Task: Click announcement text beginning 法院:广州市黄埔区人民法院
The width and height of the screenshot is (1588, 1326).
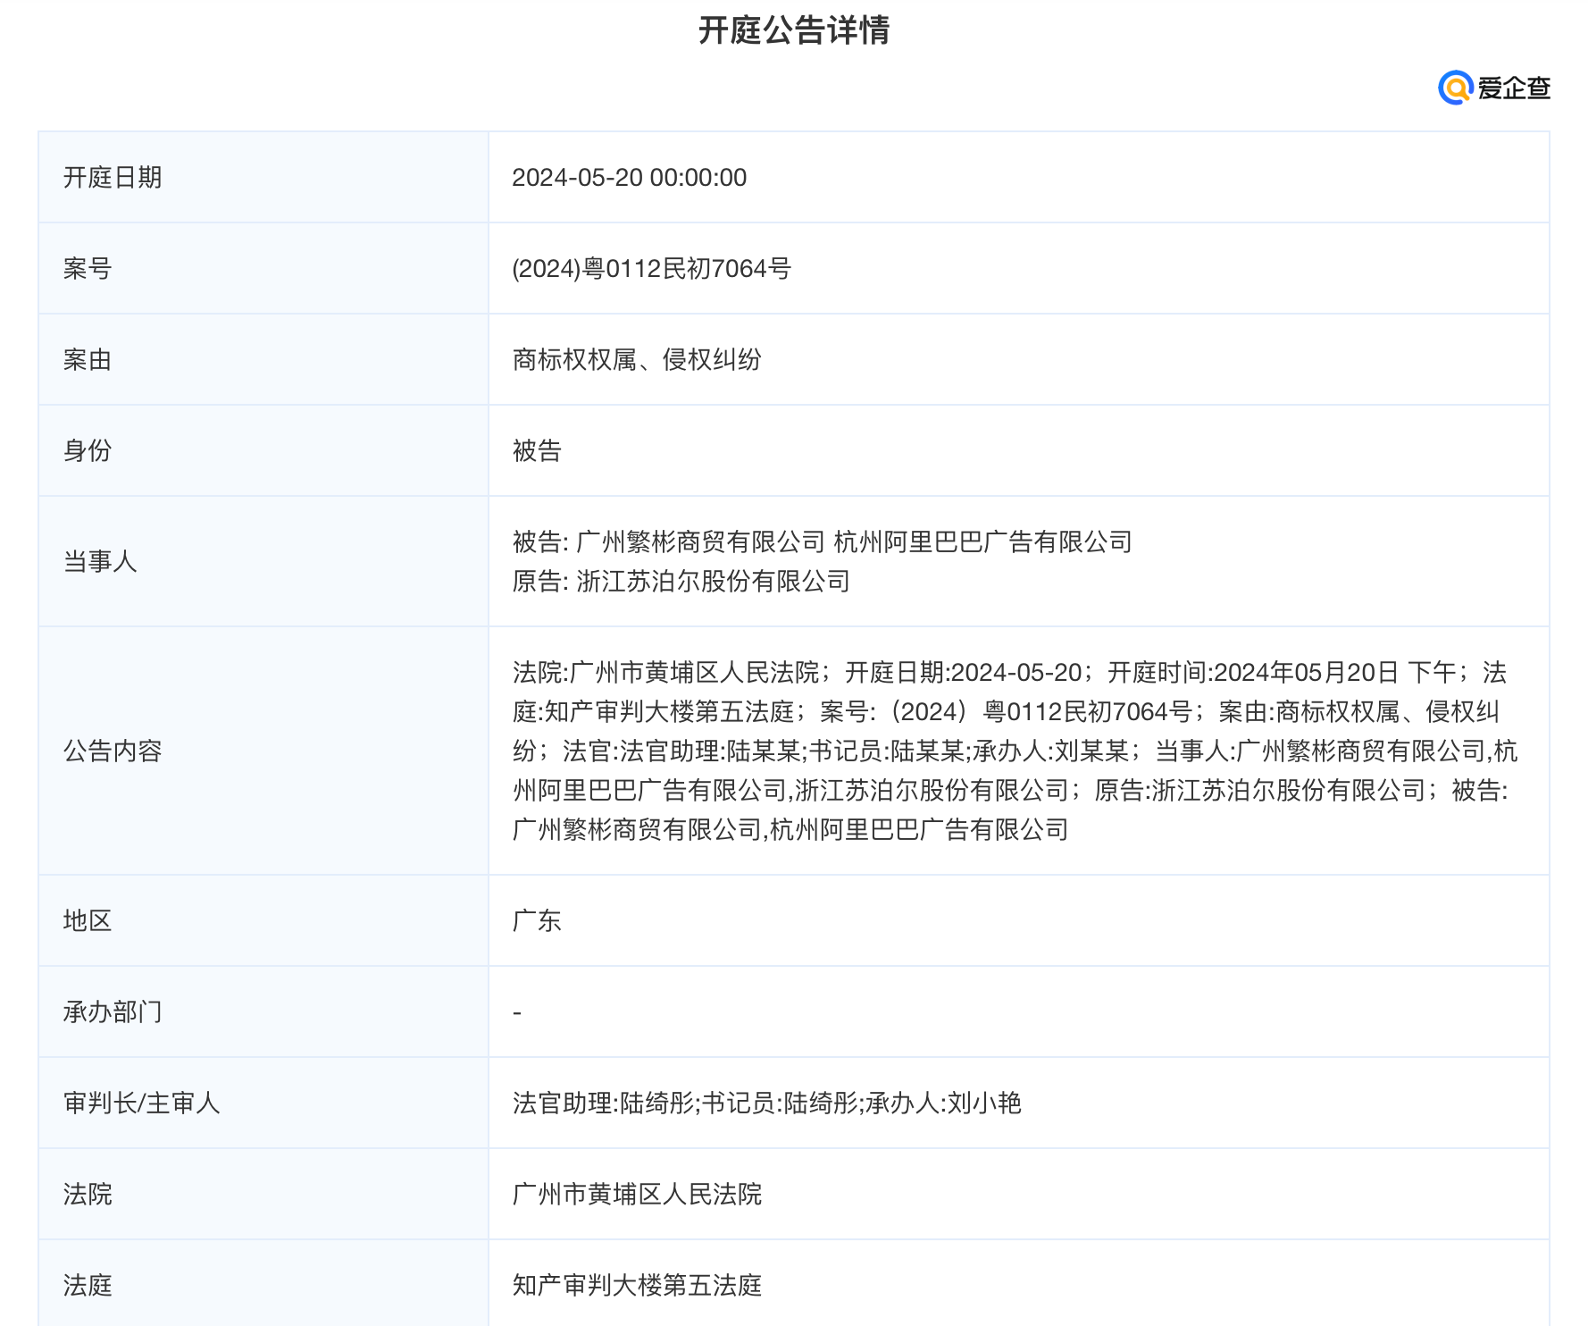Action: point(1015,751)
